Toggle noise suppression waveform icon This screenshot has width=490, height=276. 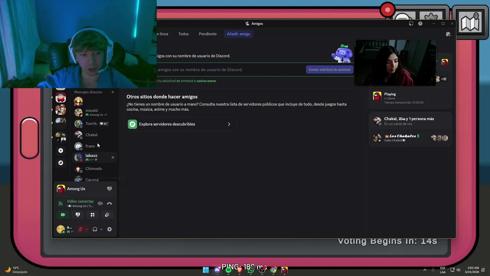point(100,204)
